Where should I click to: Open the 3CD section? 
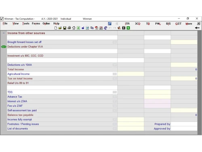point(137,24)
